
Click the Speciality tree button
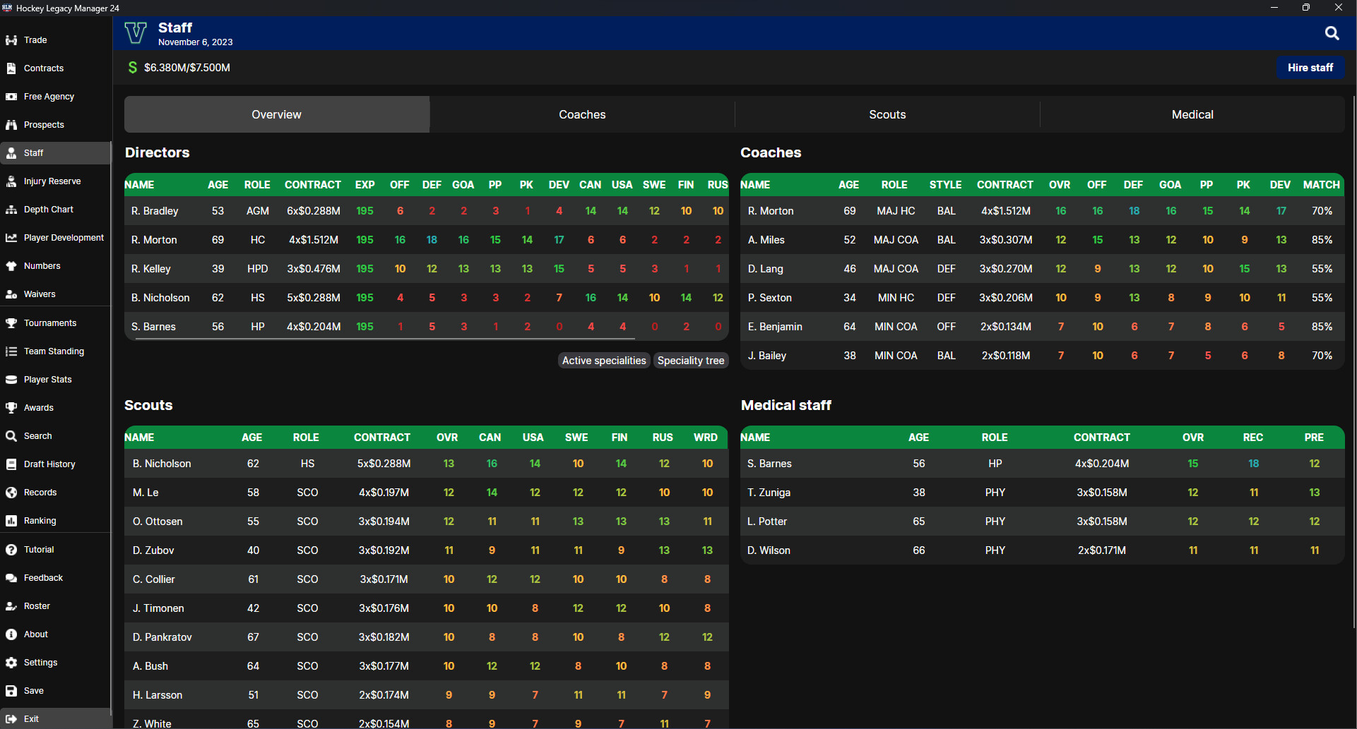pos(691,361)
